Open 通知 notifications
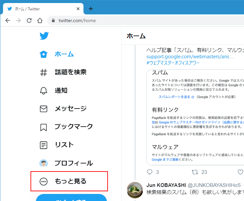244x201 pixels. (54, 90)
